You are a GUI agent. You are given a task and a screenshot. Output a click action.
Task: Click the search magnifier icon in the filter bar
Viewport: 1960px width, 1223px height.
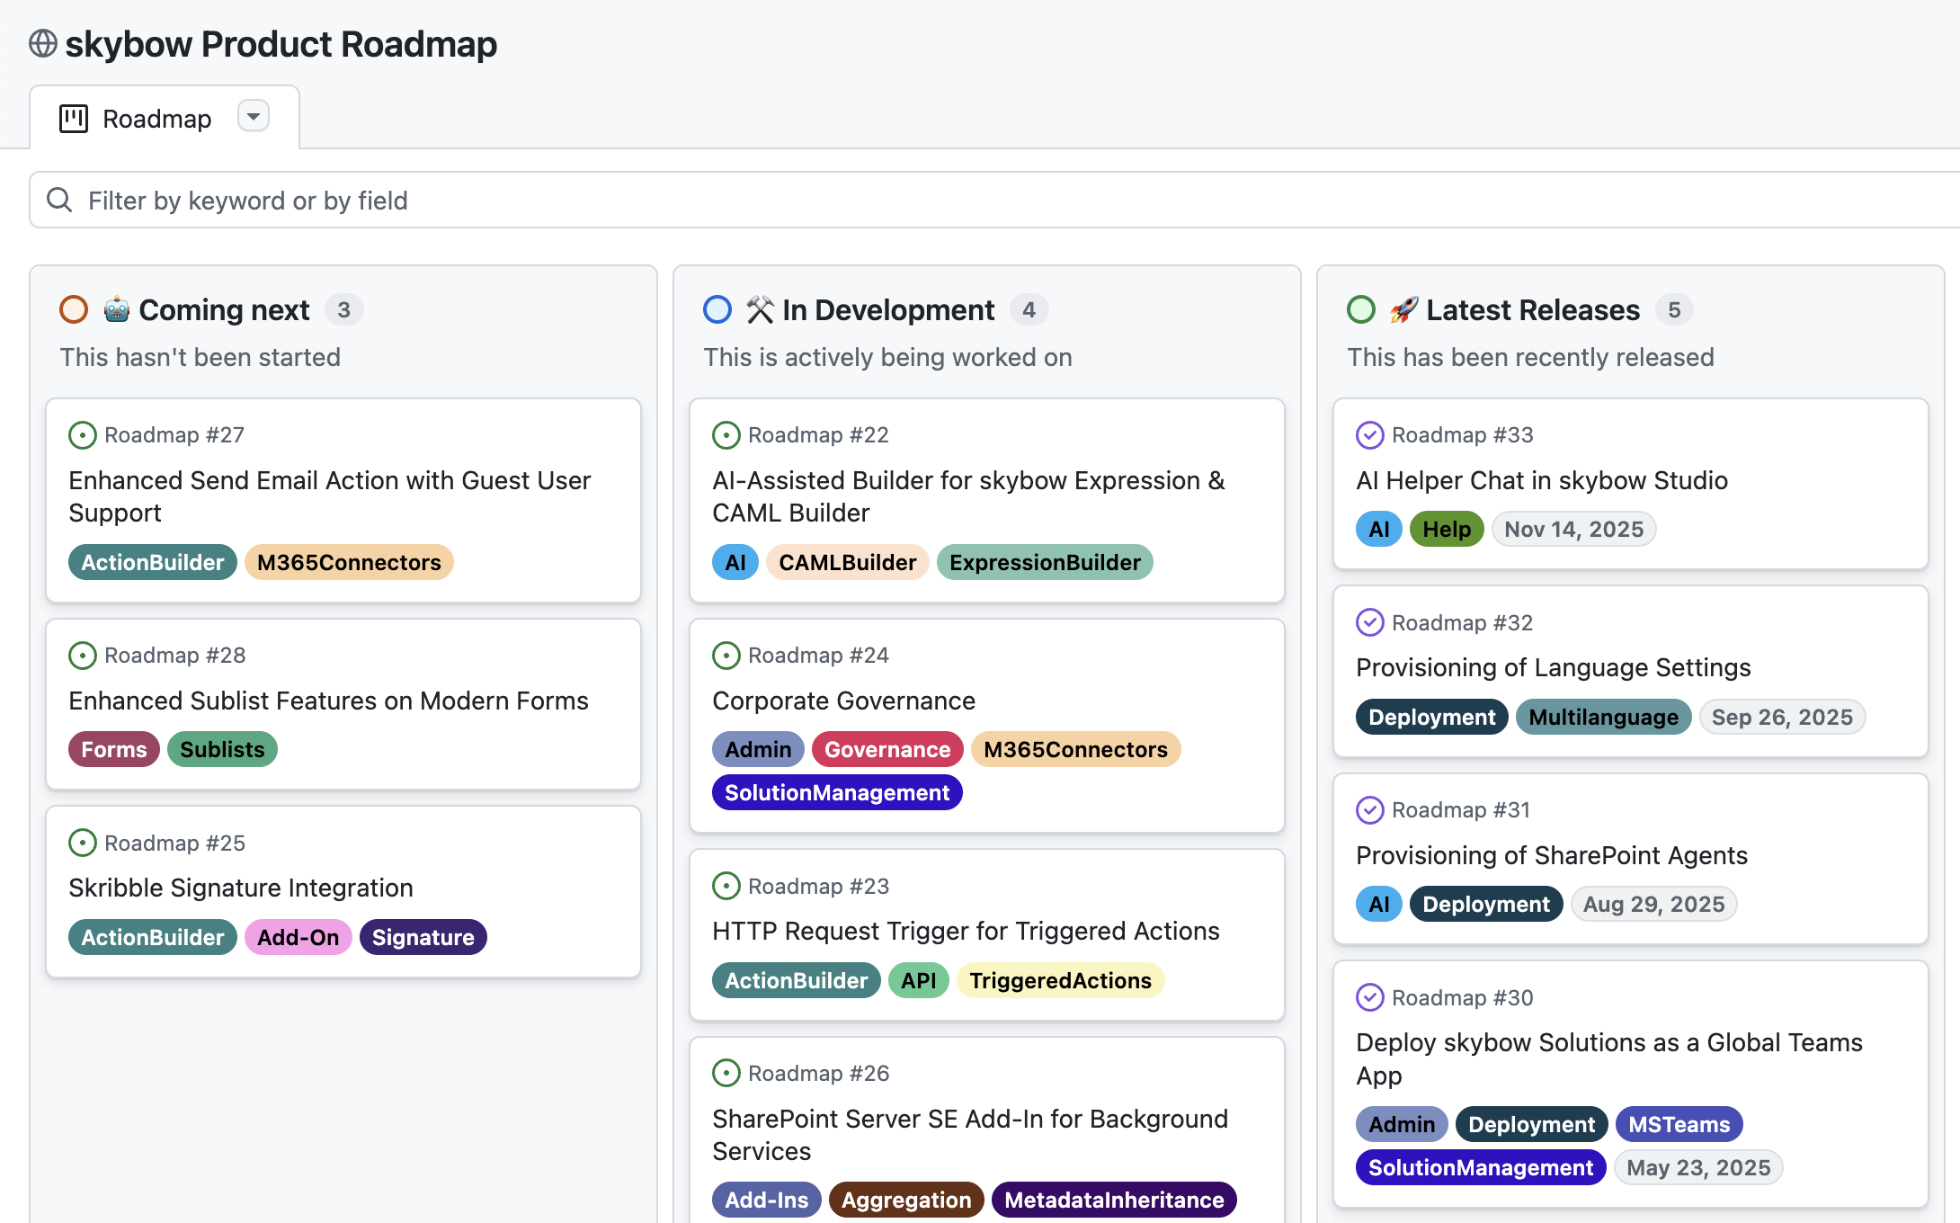(59, 200)
